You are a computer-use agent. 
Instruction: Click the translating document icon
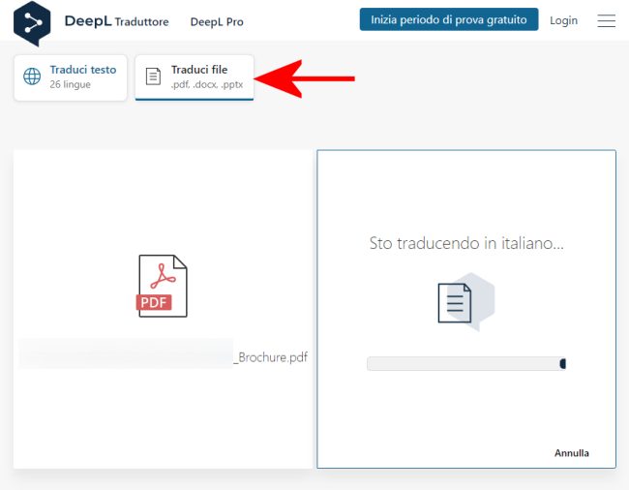click(466, 302)
